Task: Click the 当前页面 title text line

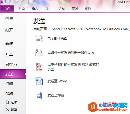Action: 81,29
